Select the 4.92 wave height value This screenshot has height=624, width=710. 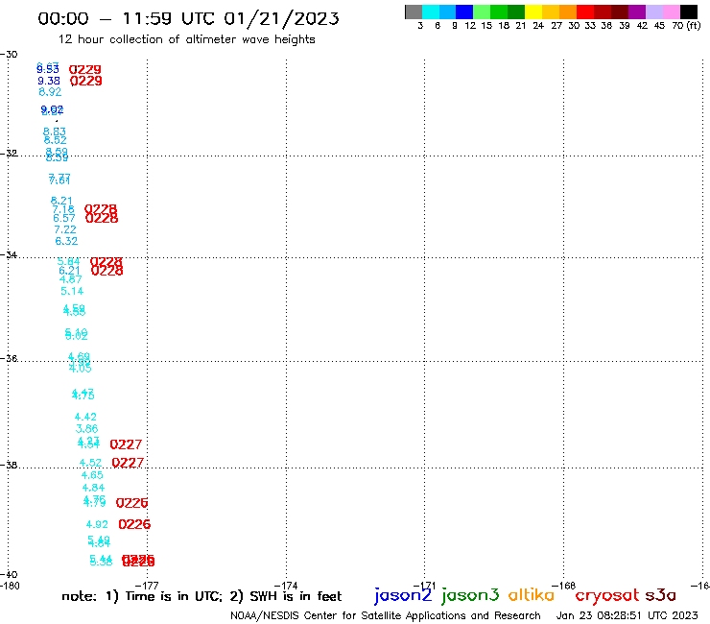97,524
